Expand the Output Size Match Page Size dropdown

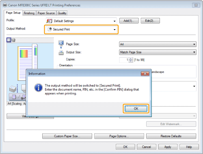(x=158, y=52)
